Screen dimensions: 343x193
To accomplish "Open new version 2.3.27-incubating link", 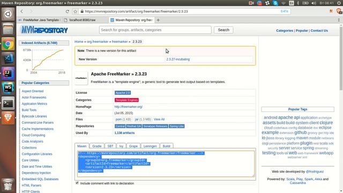I will pyautogui.click(x=178, y=60).
